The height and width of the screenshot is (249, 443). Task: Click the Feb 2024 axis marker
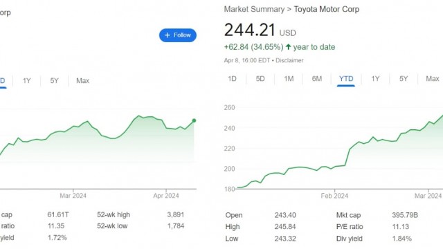[x=334, y=196]
